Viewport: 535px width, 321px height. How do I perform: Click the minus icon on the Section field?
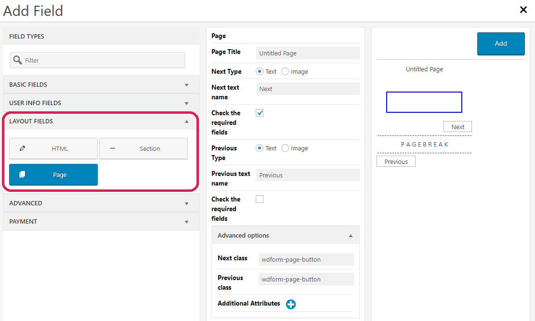[x=112, y=148]
